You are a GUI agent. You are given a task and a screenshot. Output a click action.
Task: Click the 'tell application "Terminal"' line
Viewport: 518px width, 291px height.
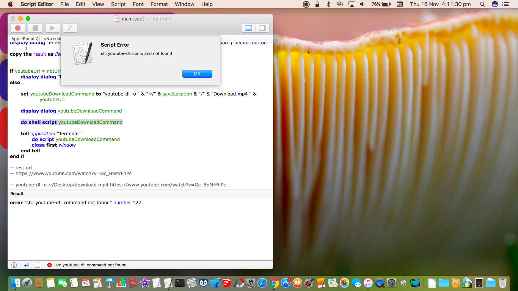(x=51, y=134)
